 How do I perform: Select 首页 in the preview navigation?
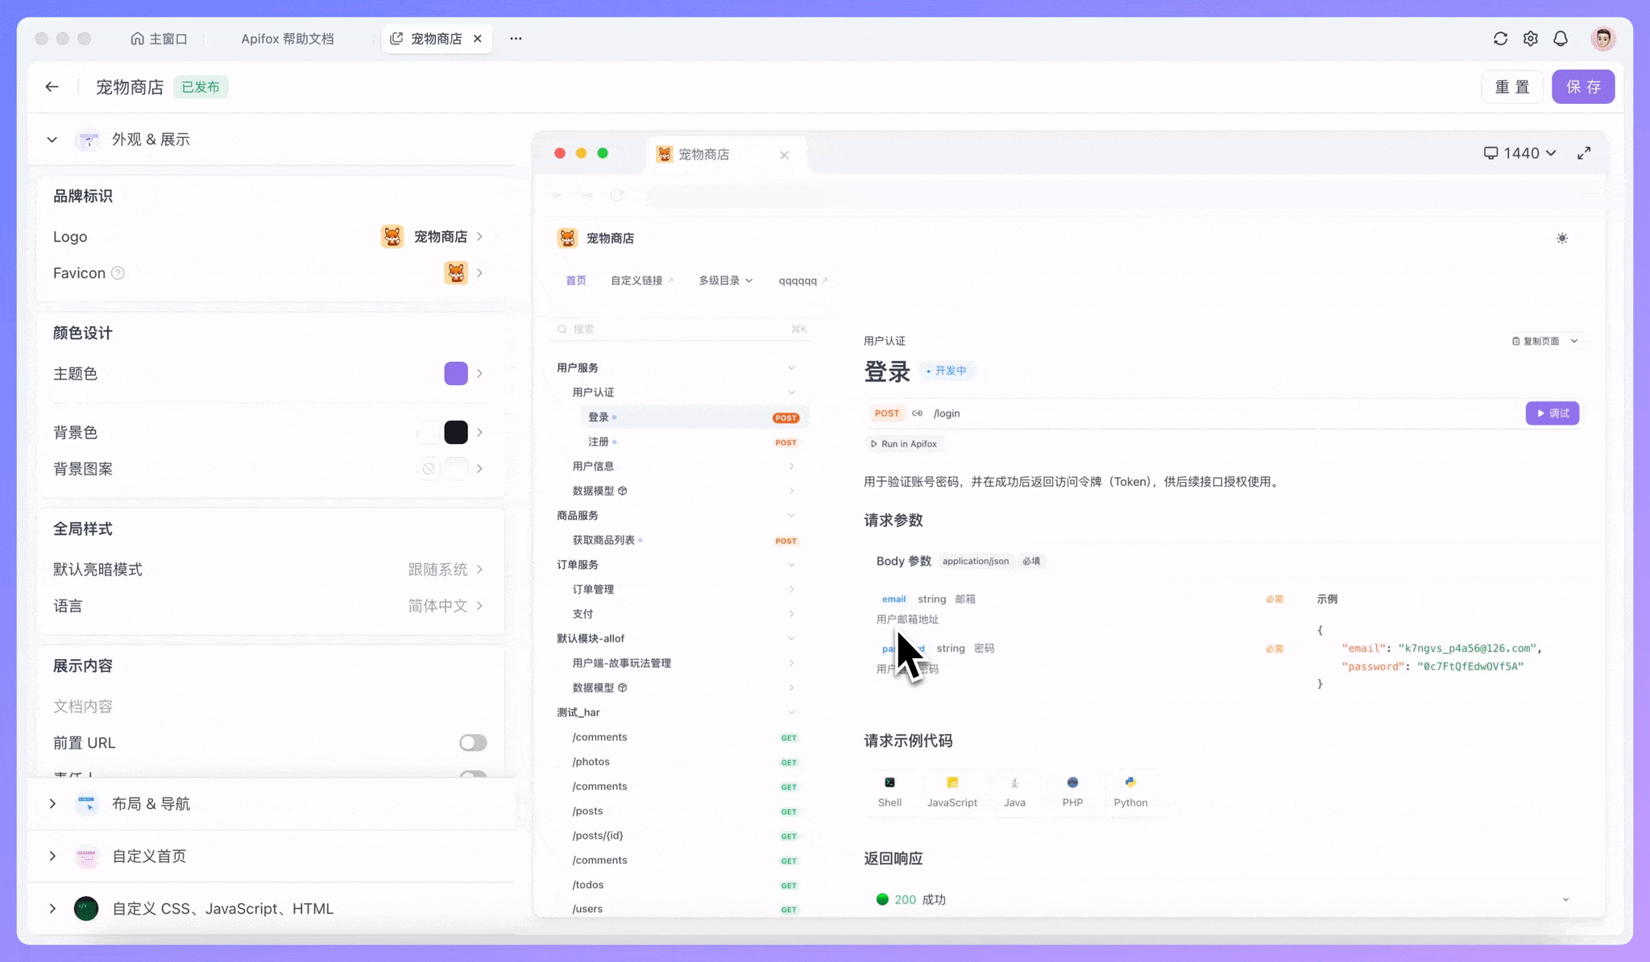click(575, 280)
